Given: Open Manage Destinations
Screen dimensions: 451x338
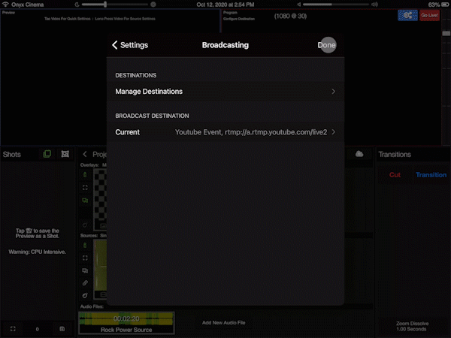Looking at the screenshot, I should pyautogui.click(x=225, y=92).
